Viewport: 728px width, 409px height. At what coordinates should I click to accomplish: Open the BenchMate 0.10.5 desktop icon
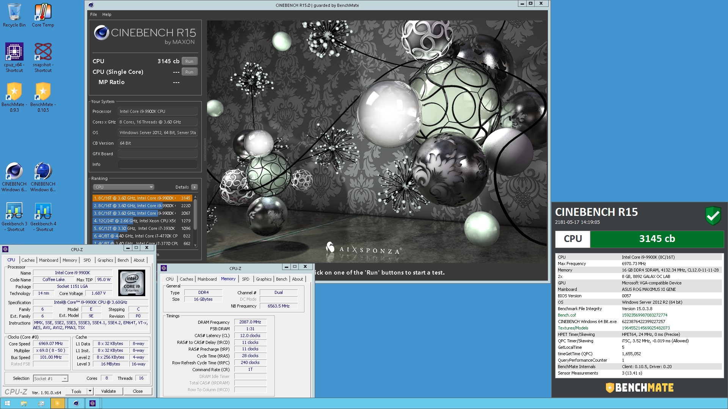coord(43,97)
